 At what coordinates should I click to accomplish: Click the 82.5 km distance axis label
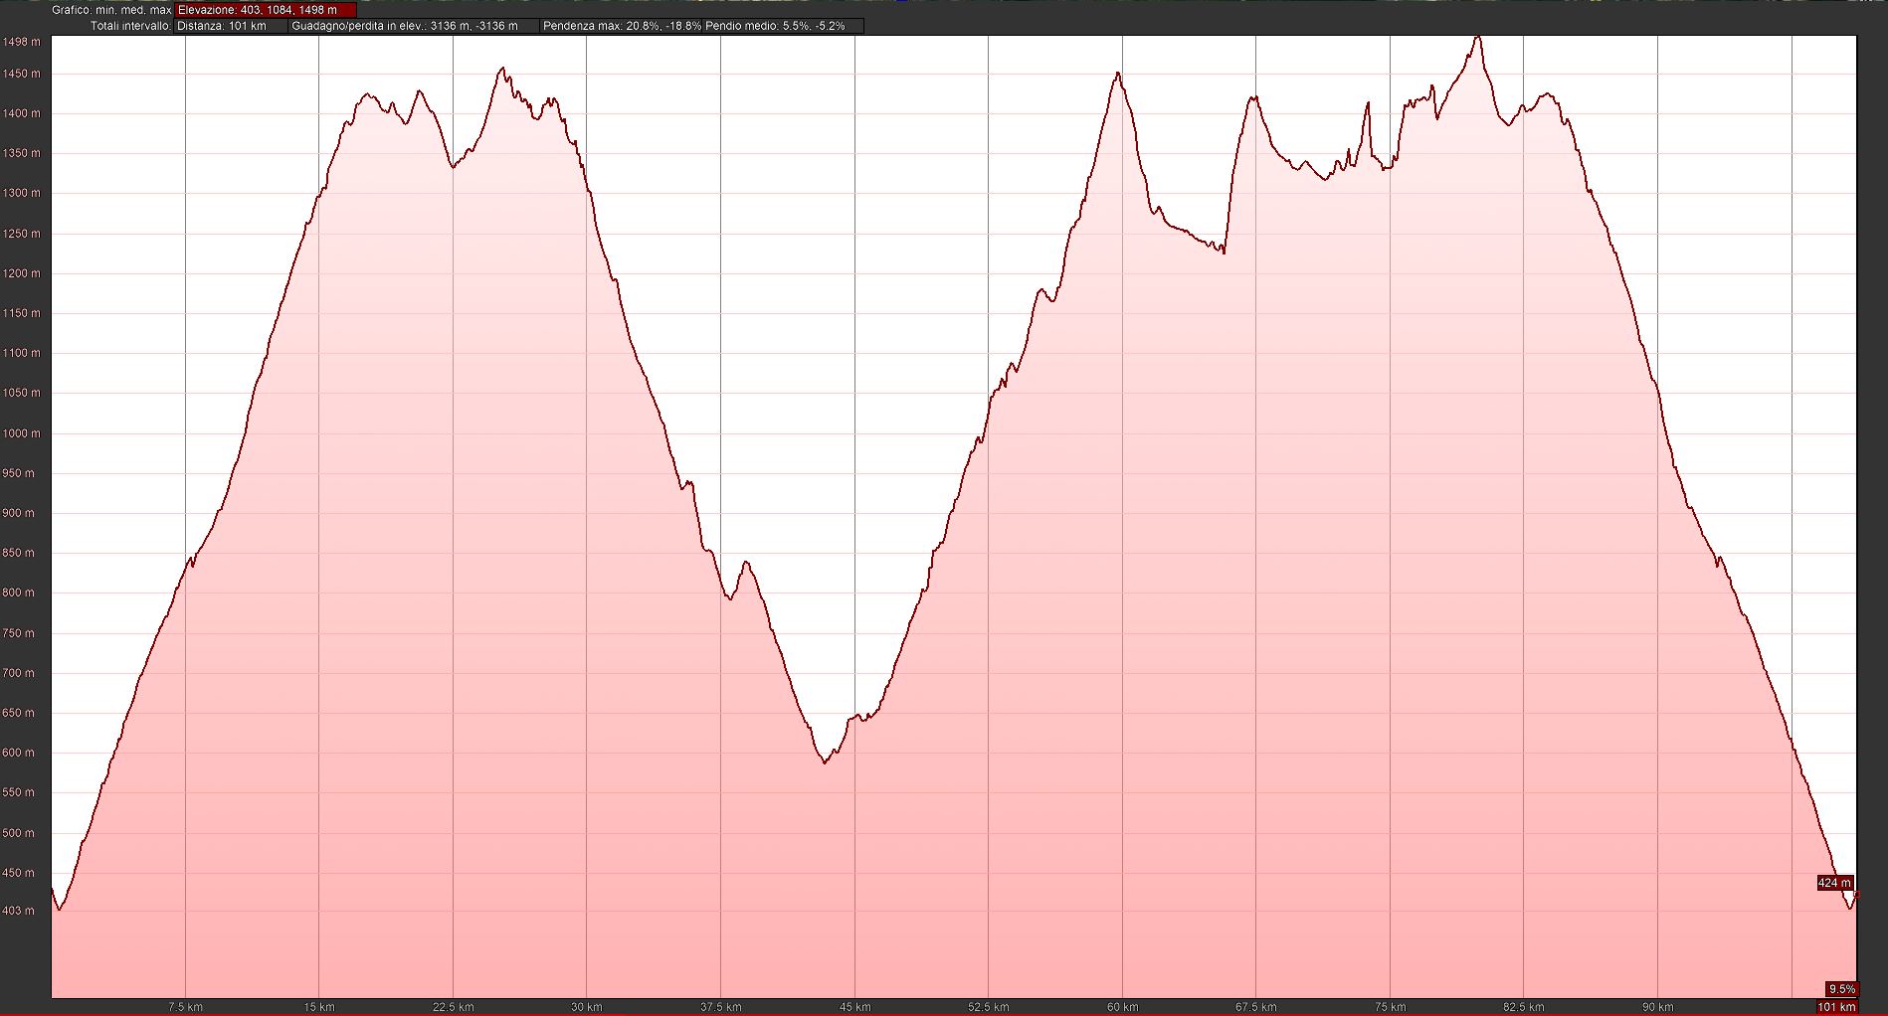click(x=1523, y=1007)
